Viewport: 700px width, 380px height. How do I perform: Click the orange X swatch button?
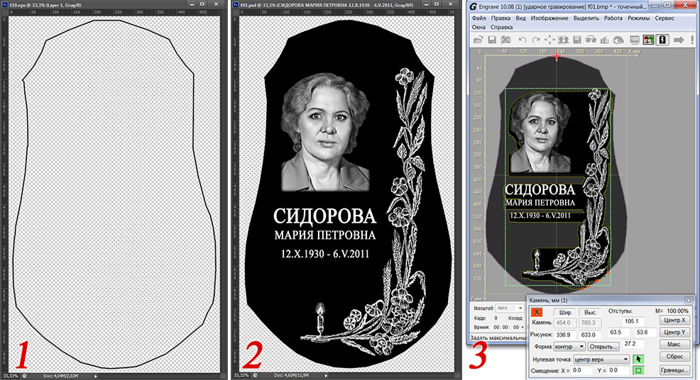(x=538, y=312)
